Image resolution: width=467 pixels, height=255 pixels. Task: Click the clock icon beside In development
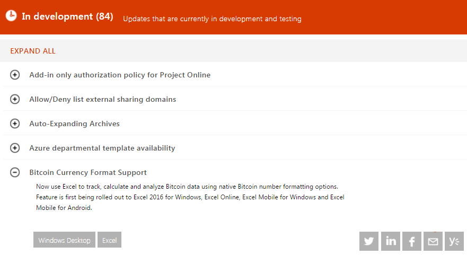tap(11, 16)
